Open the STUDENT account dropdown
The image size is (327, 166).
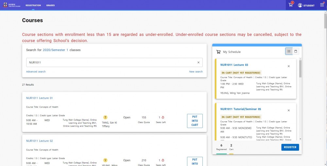[x=306, y=6]
